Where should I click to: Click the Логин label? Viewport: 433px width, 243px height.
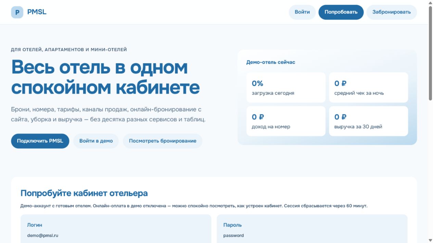click(35, 225)
